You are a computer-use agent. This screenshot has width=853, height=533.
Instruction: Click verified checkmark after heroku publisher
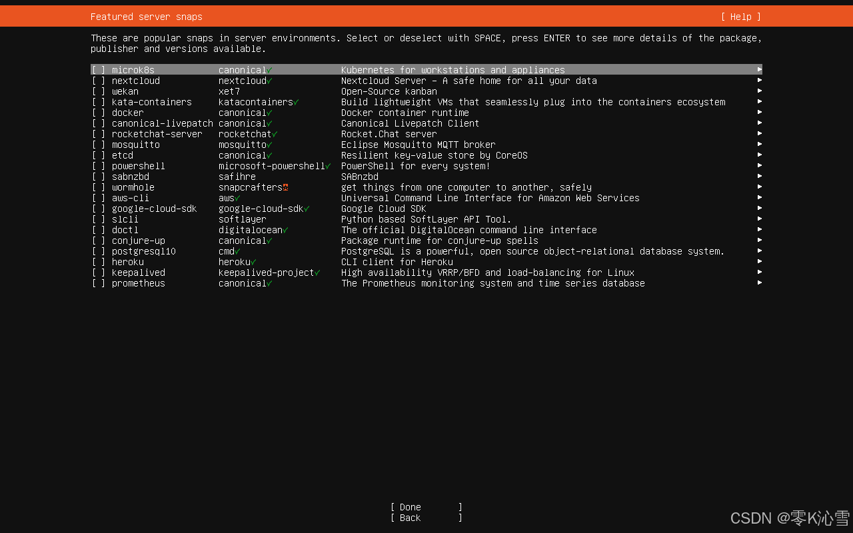pyautogui.click(x=253, y=262)
